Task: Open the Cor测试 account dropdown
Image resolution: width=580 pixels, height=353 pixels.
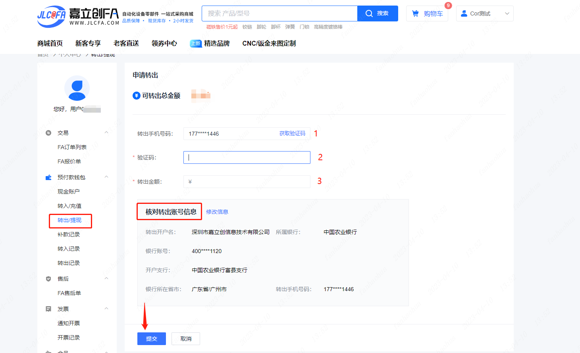Action: 484,13
